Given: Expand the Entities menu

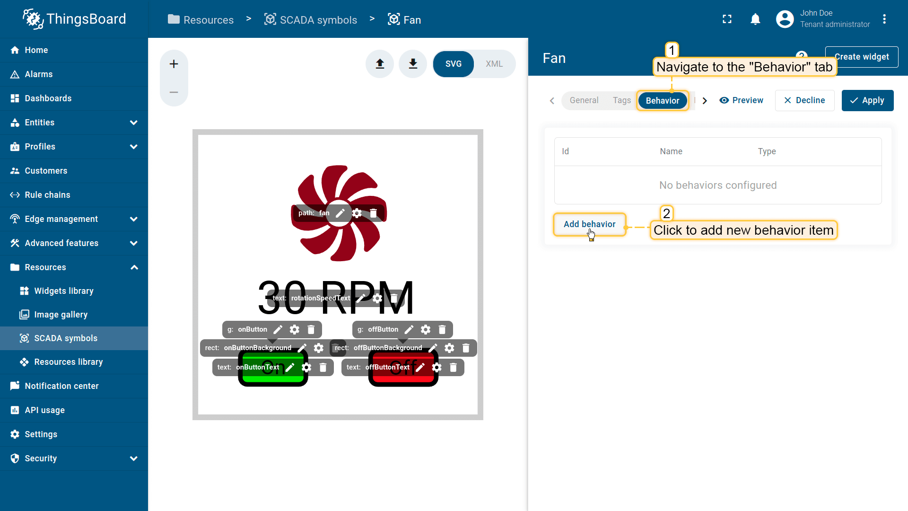Looking at the screenshot, I should tap(134, 123).
